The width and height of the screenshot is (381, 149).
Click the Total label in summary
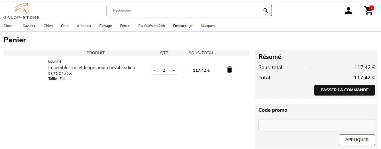tap(264, 78)
